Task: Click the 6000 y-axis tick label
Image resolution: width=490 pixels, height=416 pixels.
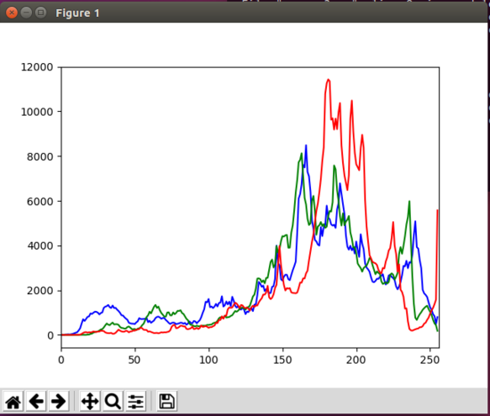Action: tap(40, 202)
